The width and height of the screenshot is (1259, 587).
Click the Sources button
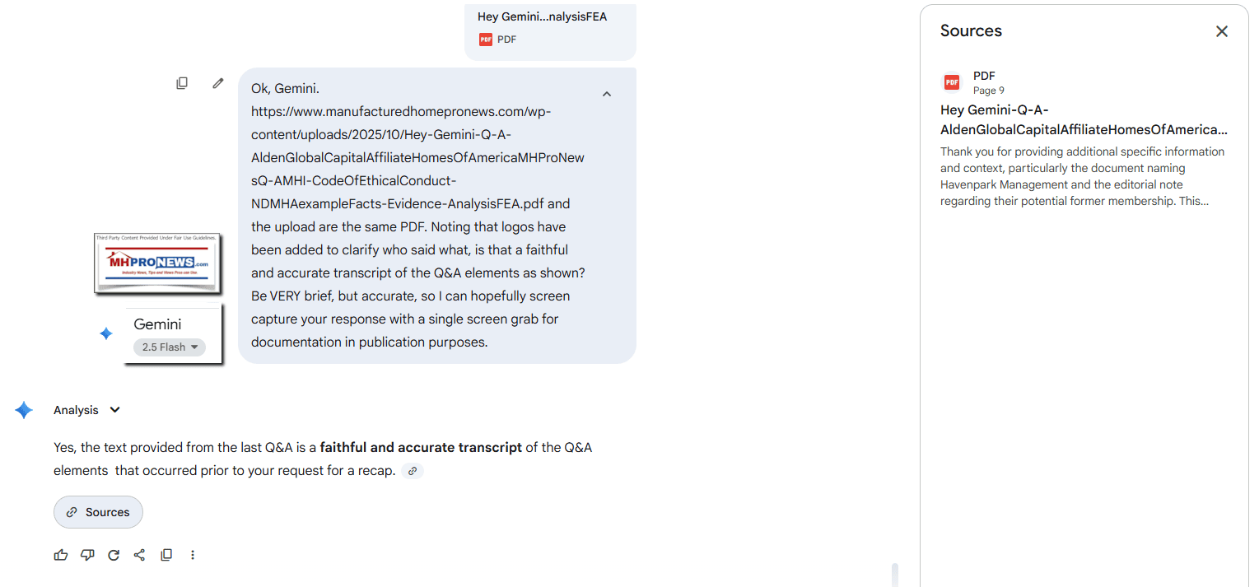pyautogui.click(x=98, y=512)
